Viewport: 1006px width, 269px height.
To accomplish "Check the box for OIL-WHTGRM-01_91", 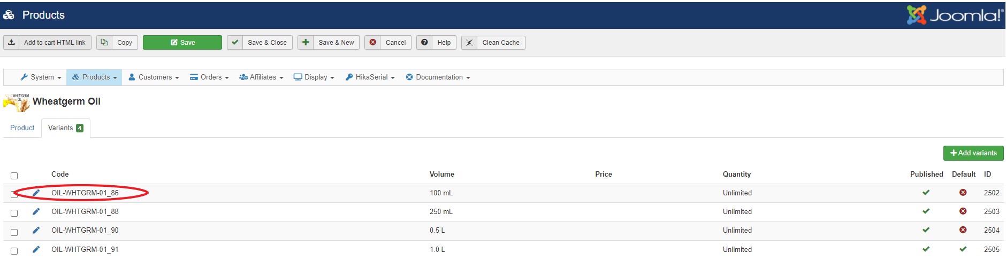I will (x=14, y=251).
